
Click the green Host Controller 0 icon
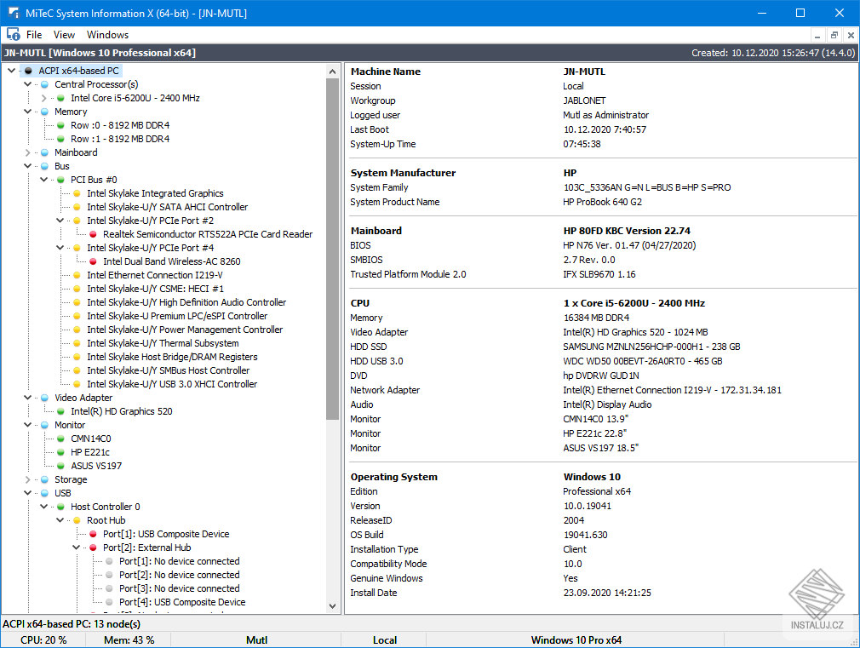tap(60, 507)
